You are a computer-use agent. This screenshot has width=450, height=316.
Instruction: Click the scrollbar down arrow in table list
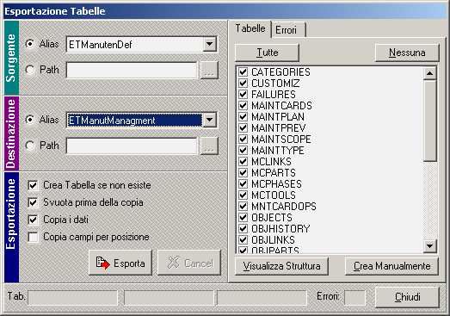pos(429,246)
